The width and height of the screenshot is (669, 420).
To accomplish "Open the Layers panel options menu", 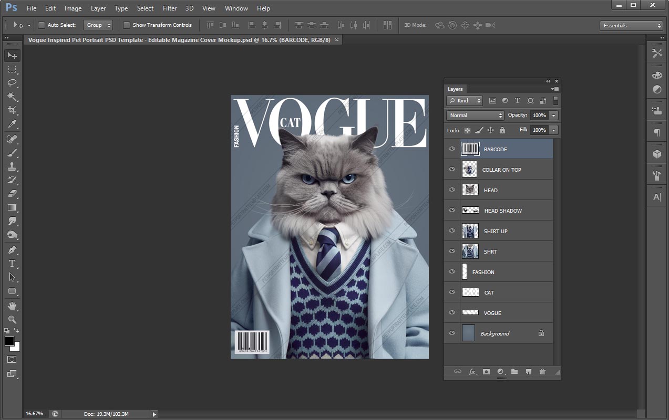I will tap(555, 89).
